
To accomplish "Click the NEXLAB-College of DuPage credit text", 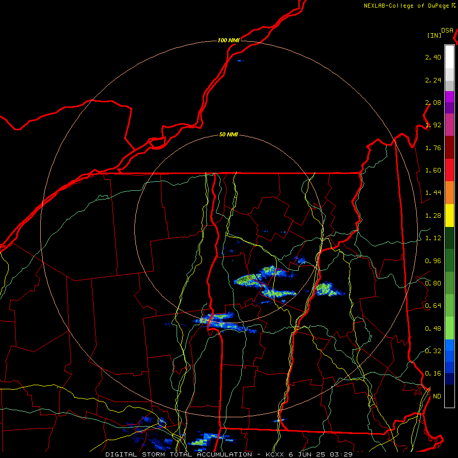I will [x=407, y=6].
